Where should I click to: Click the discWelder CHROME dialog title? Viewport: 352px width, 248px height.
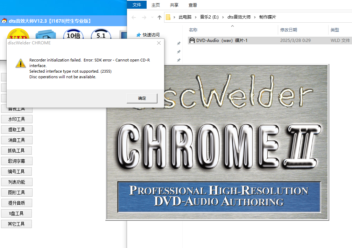pos(29,43)
